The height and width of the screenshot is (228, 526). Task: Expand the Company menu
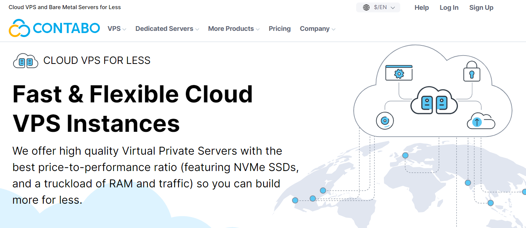tap(317, 29)
